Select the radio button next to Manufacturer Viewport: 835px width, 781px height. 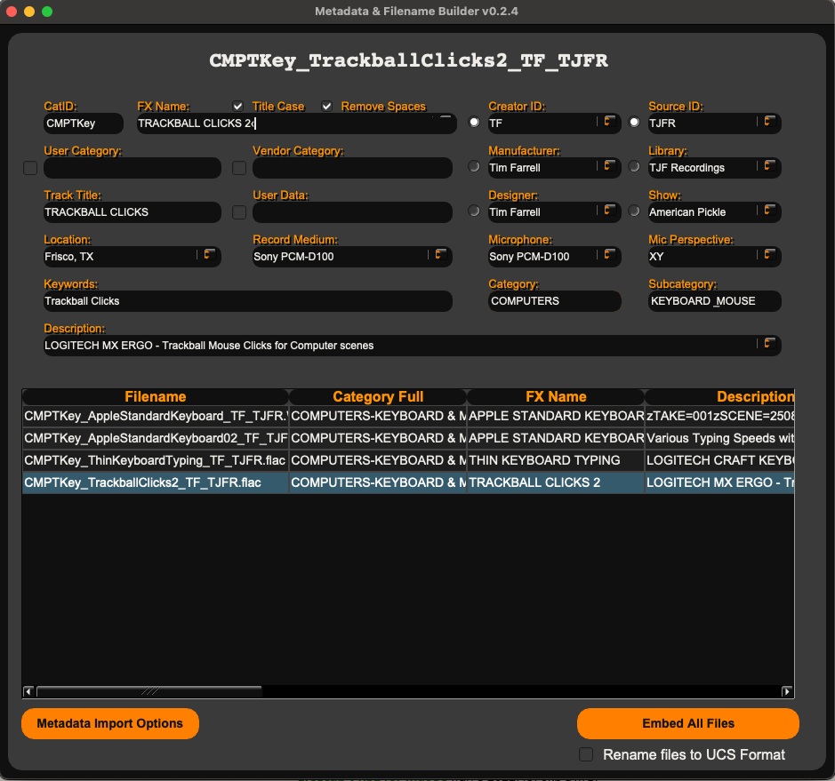[473, 167]
